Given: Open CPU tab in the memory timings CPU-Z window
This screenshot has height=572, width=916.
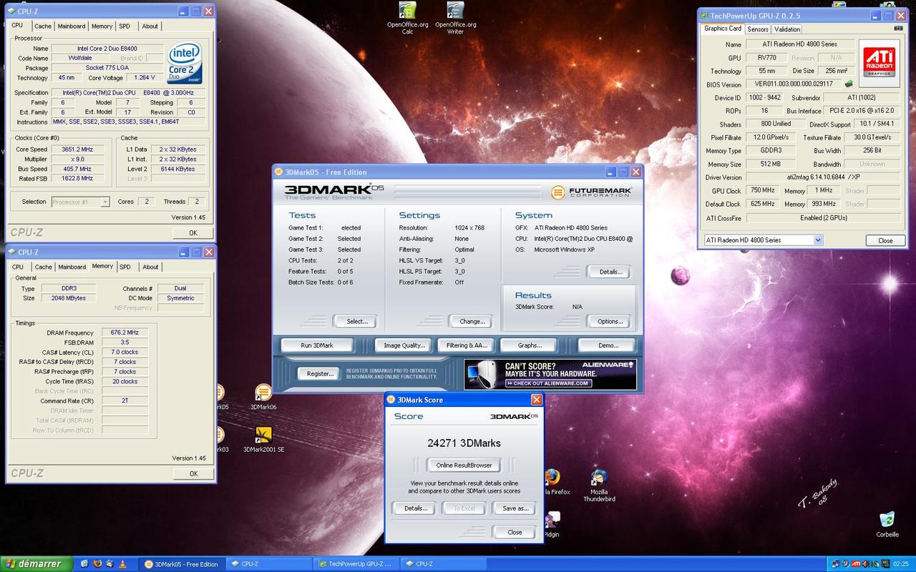Looking at the screenshot, I should click(18, 267).
